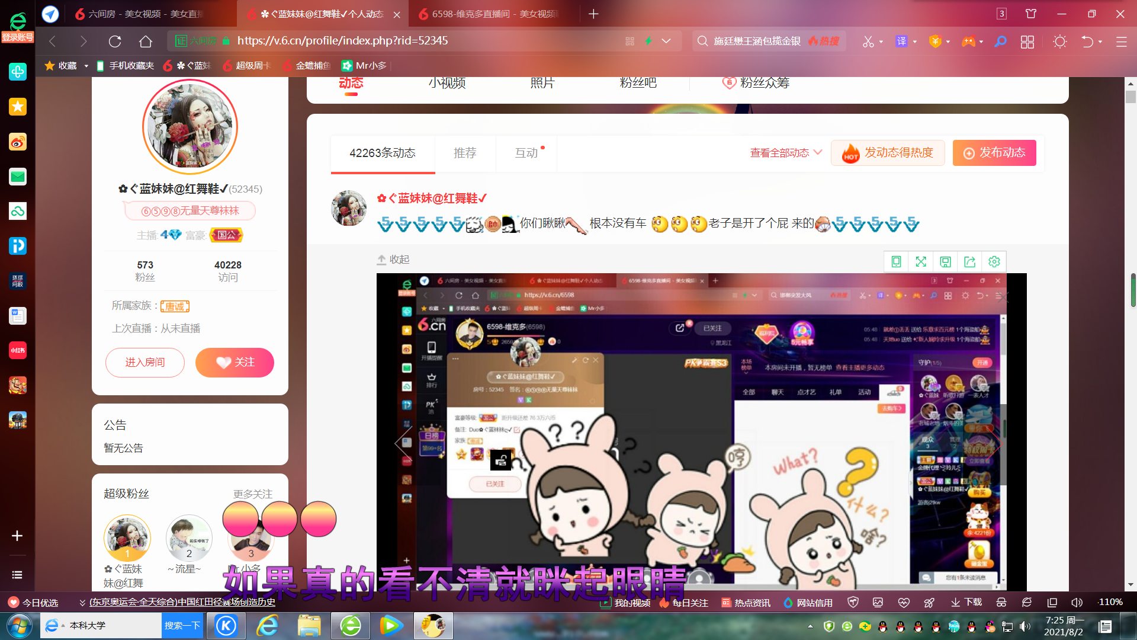Open the yellow star favorites sidebar icon
The width and height of the screenshot is (1137, 640).
point(18,107)
